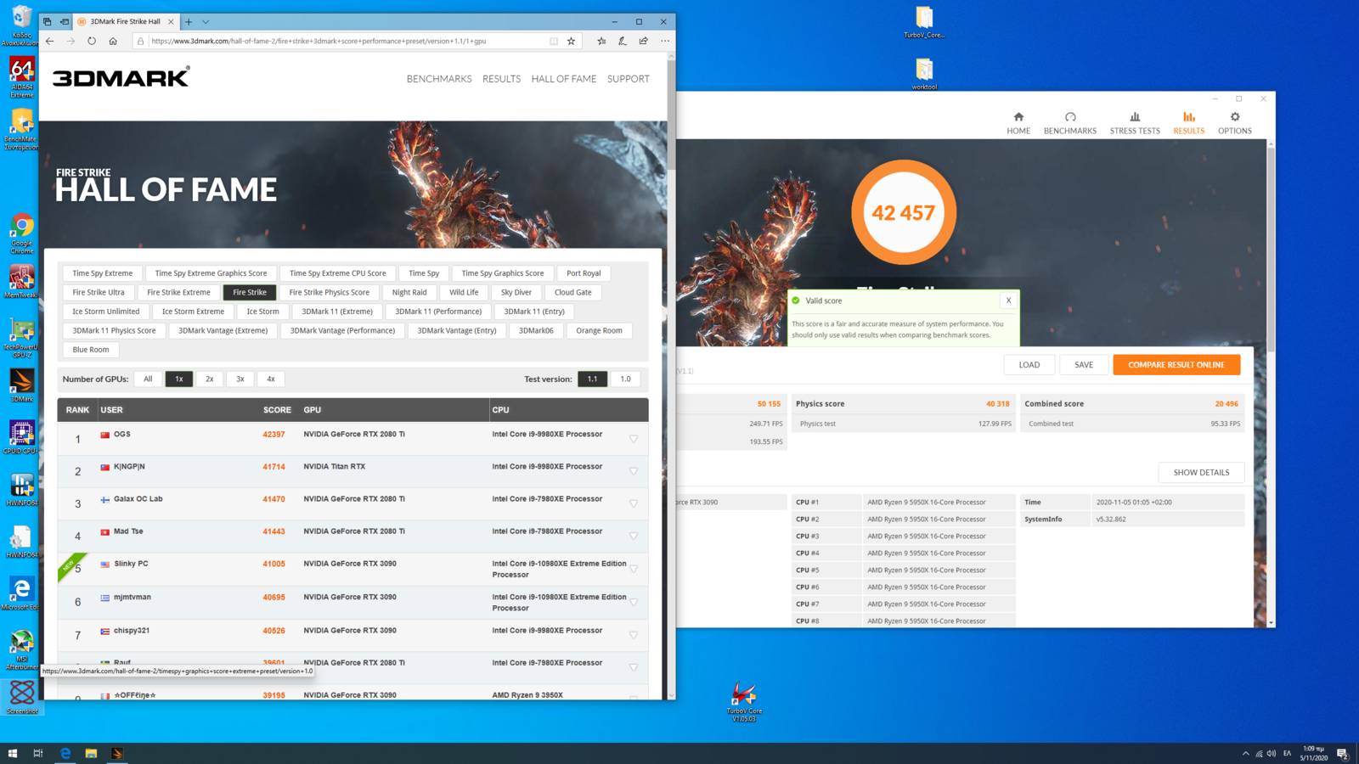
Task: Click the SHOW DETAILS button
Action: [1201, 473]
